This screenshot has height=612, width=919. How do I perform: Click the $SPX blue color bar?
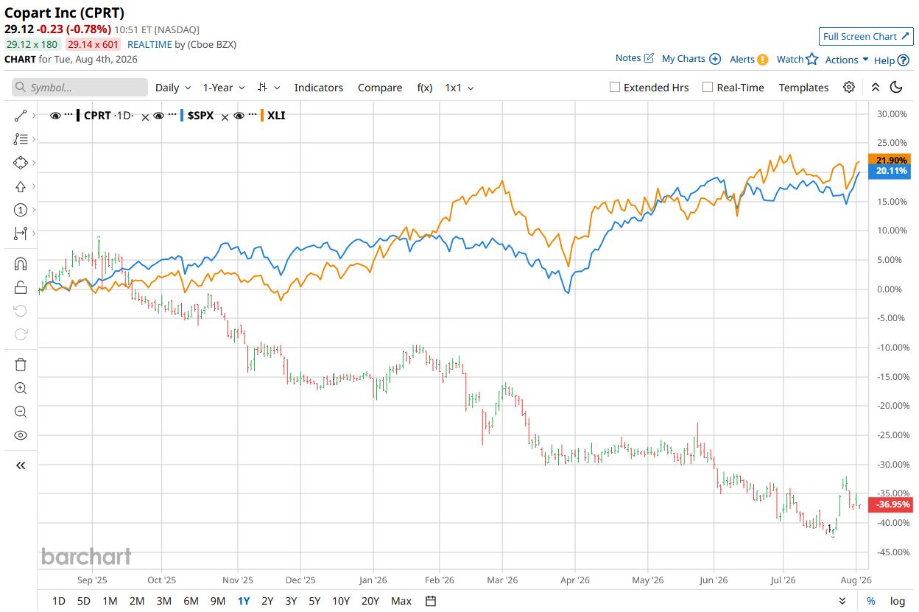pyautogui.click(x=180, y=116)
